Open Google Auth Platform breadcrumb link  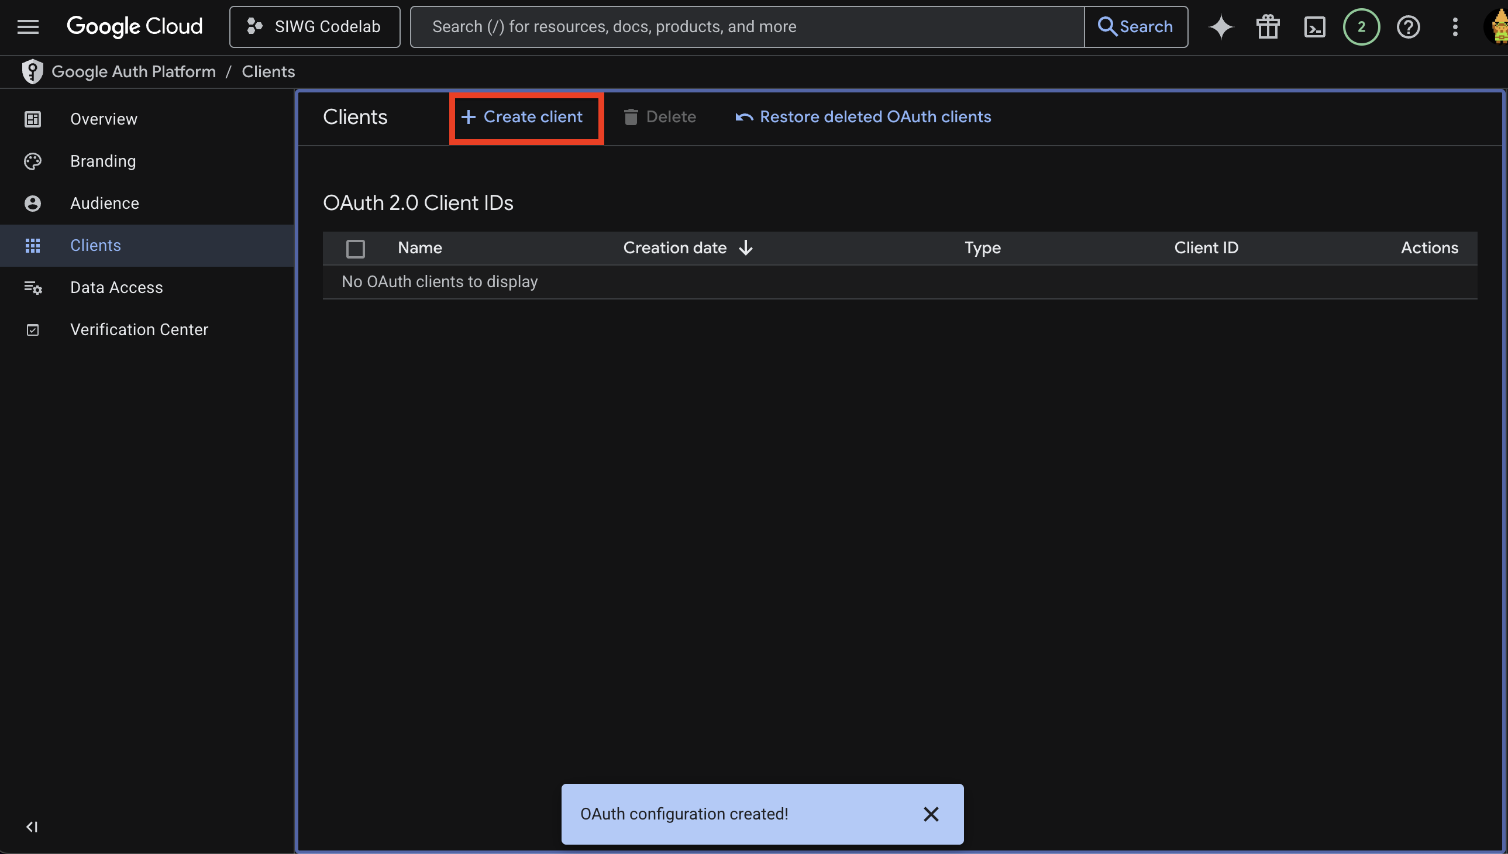click(134, 71)
